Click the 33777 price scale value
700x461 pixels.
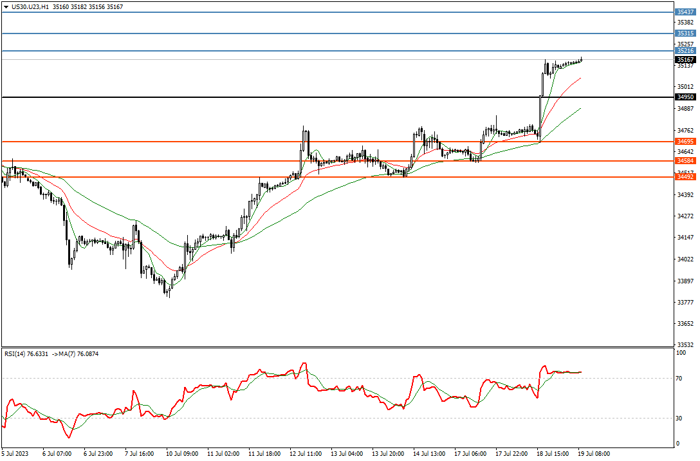pyautogui.click(x=685, y=303)
